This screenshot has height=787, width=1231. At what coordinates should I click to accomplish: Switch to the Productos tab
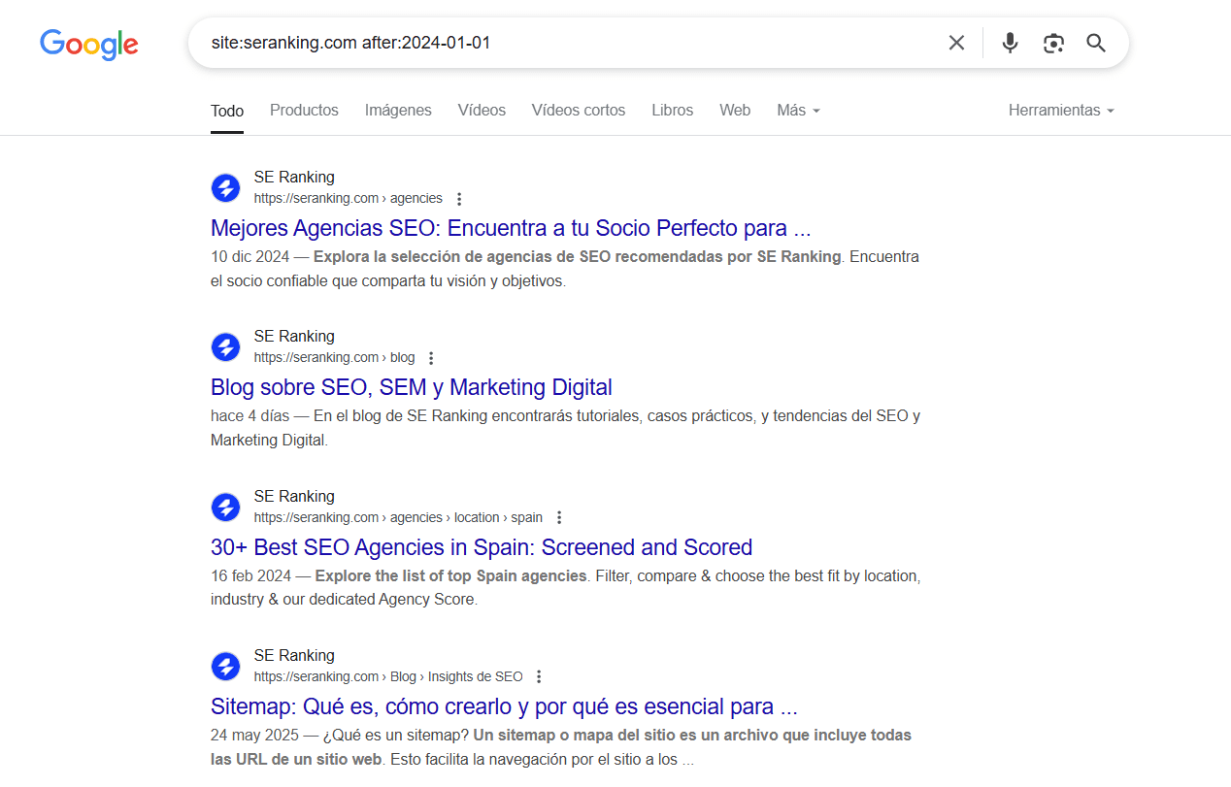coord(304,111)
